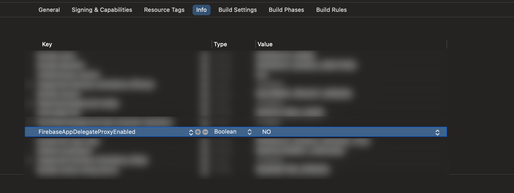Switch to the General tab

[49, 10]
